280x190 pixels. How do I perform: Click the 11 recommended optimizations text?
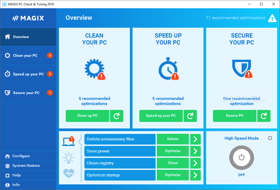[236, 18]
